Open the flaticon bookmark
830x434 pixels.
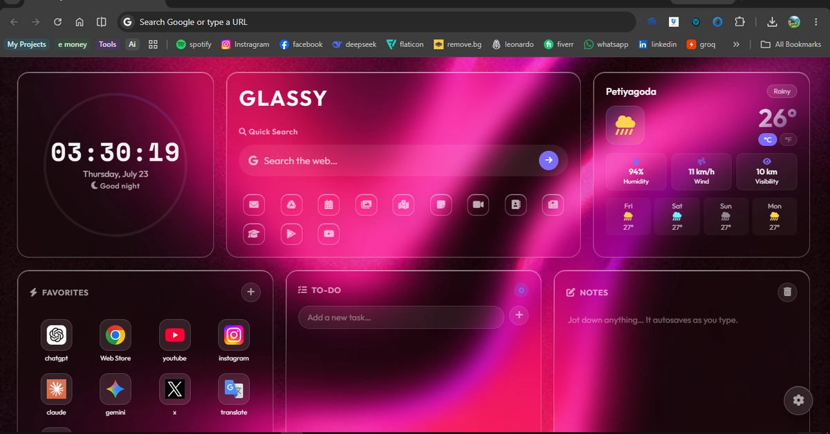[405, 44]
